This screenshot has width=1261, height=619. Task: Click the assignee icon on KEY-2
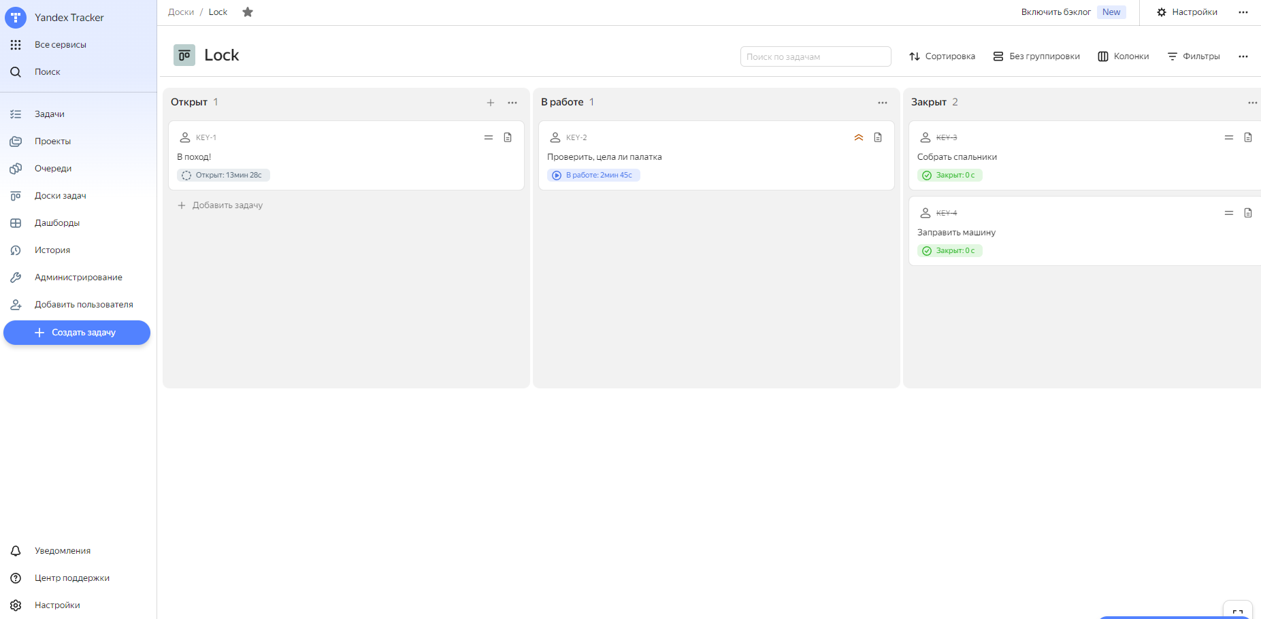click(555, 137)
